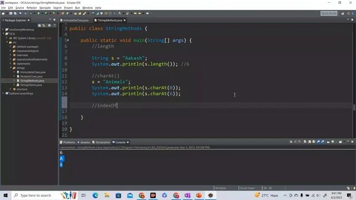Expand the JavaSwingWorkshop project node
The height and width of the screenshot is (200, 356).
pos(3,29)
